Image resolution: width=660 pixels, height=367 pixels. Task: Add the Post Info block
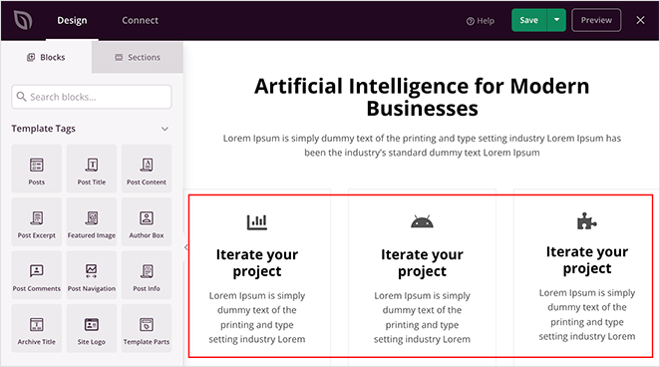pos(147,275)
